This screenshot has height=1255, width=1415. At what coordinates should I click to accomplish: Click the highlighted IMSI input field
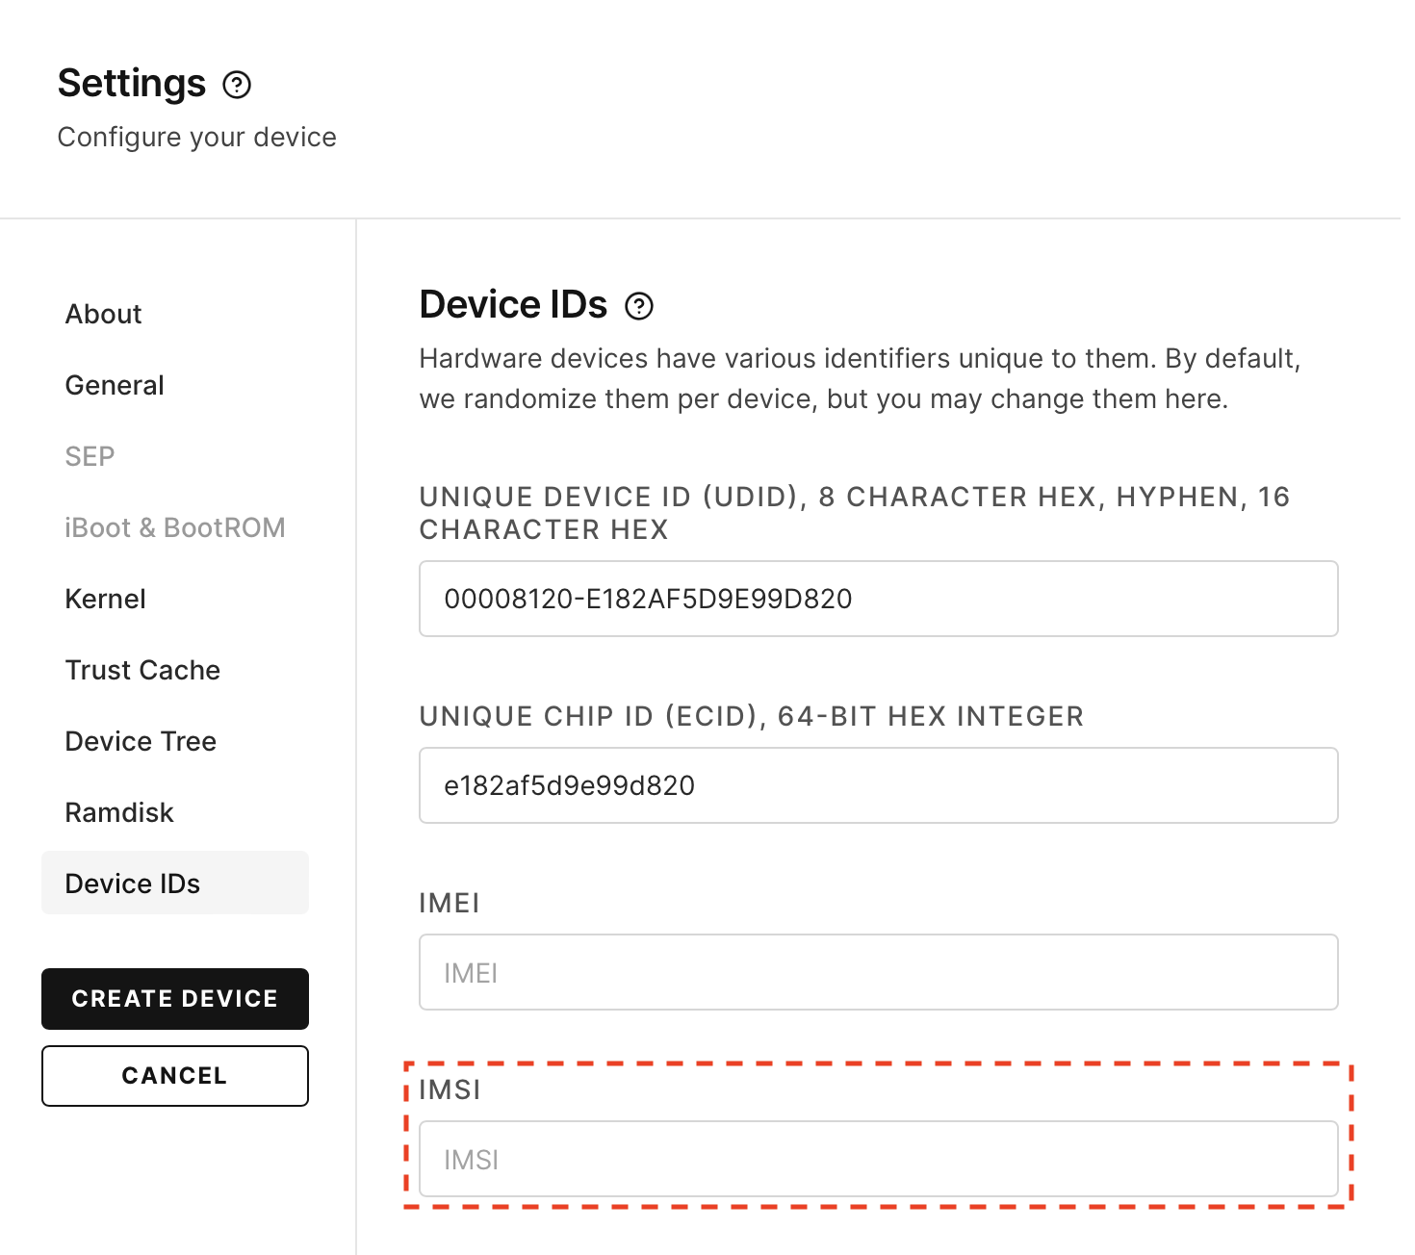877,1159
